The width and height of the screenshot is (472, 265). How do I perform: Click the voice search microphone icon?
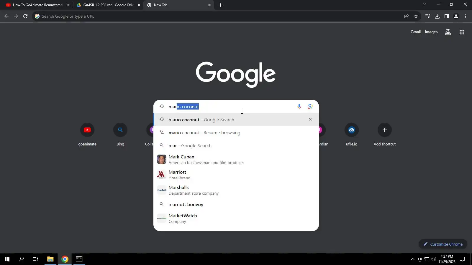pos(299,107)
